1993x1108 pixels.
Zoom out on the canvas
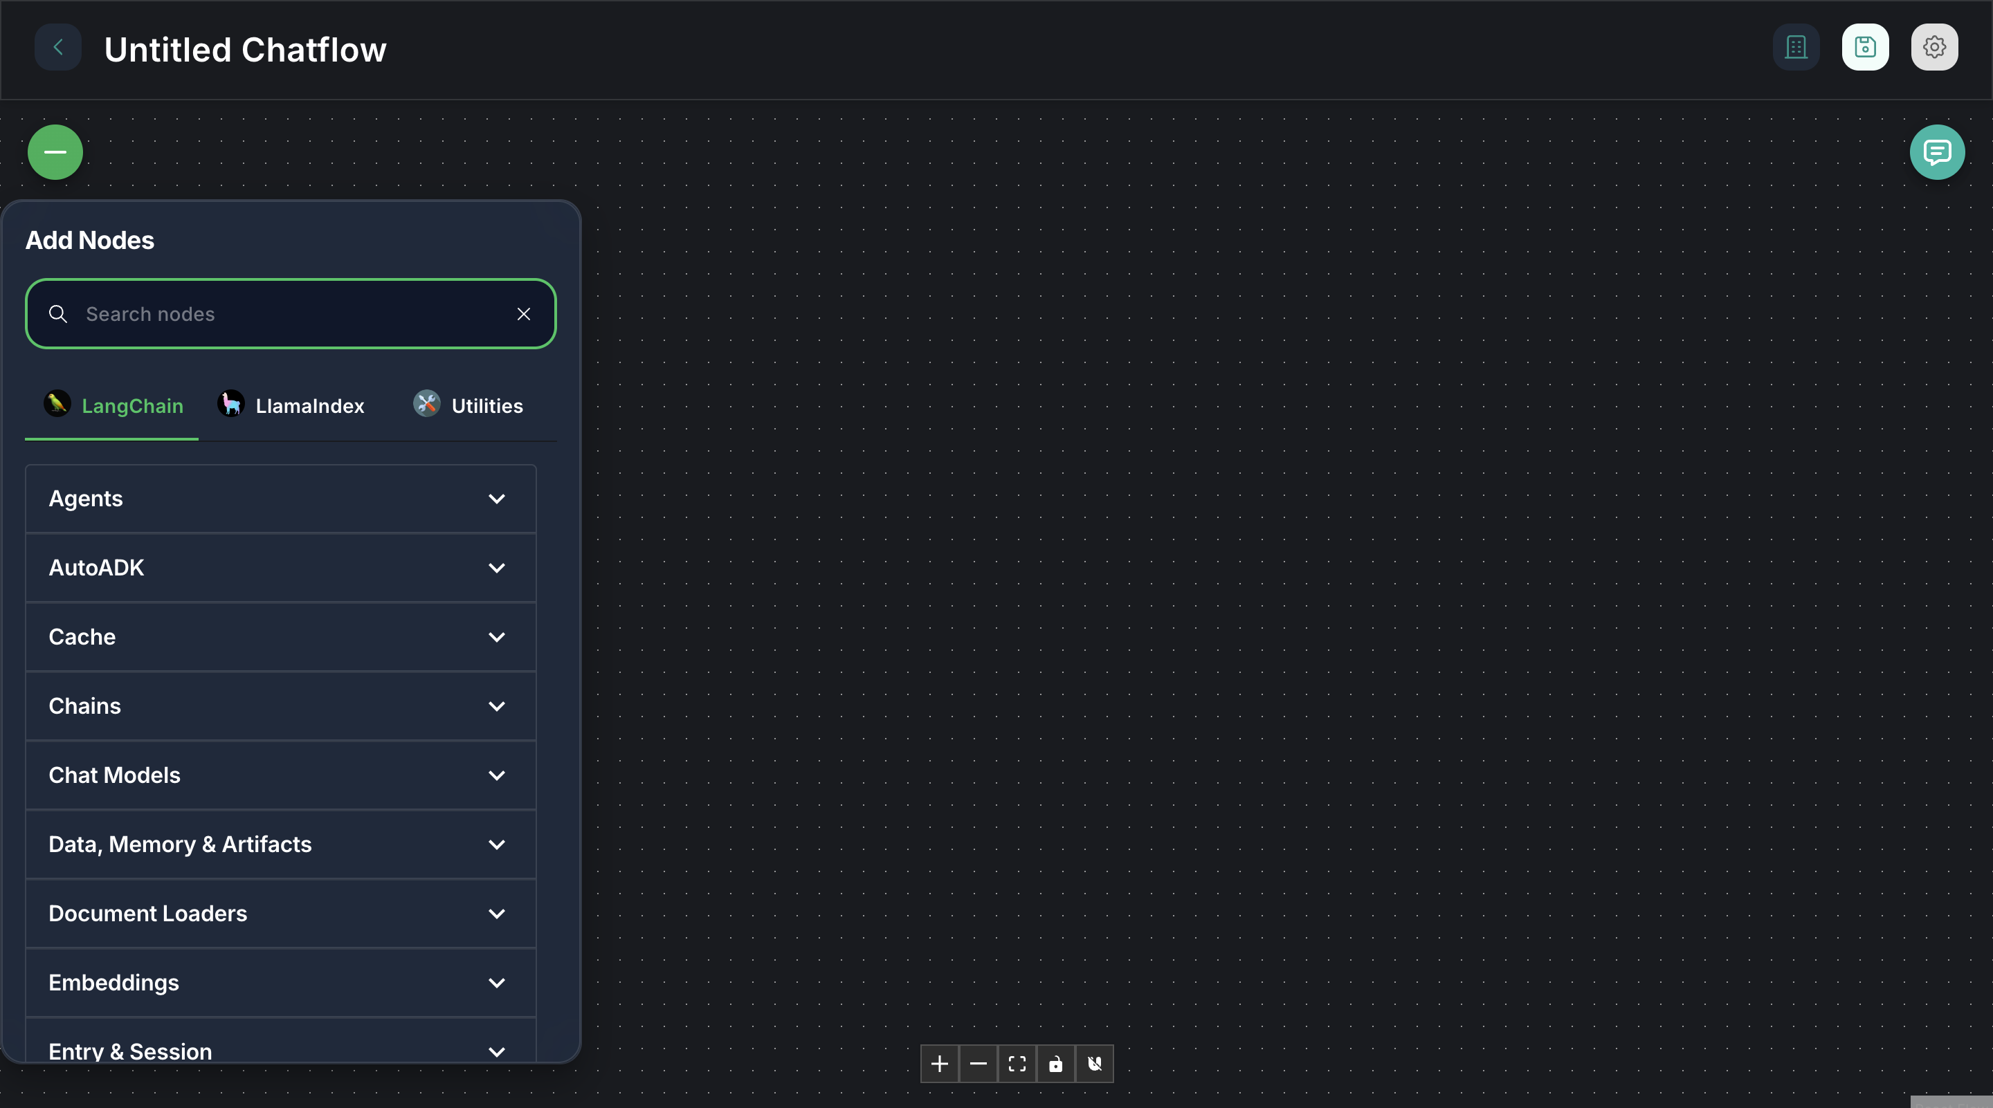pos(978,1064)
